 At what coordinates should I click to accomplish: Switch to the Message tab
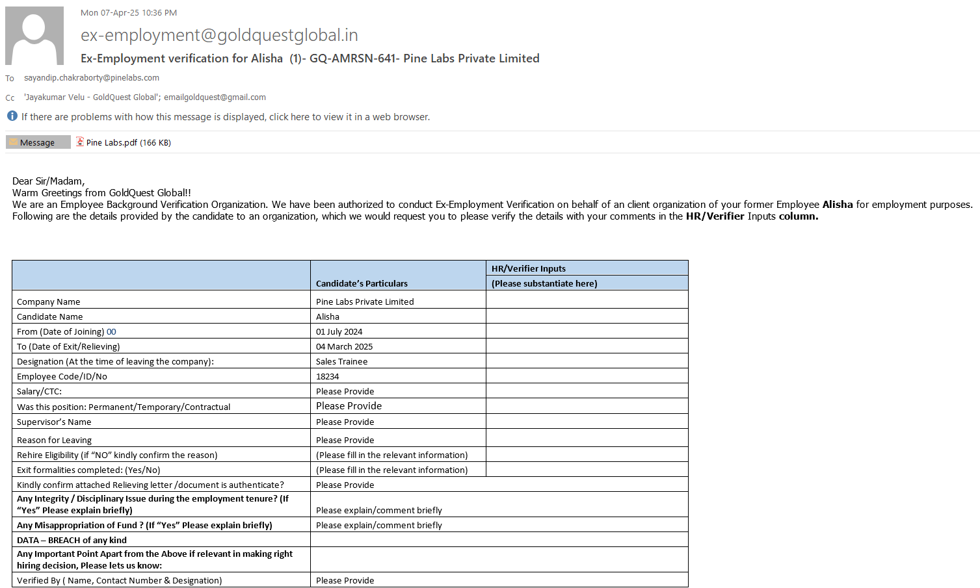point(38,142)
